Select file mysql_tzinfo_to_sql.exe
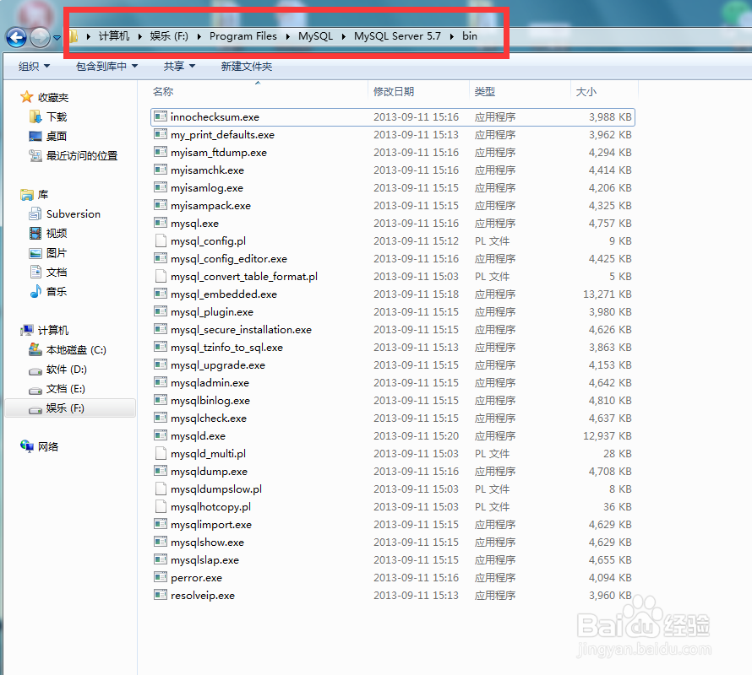 pos(226,348)
